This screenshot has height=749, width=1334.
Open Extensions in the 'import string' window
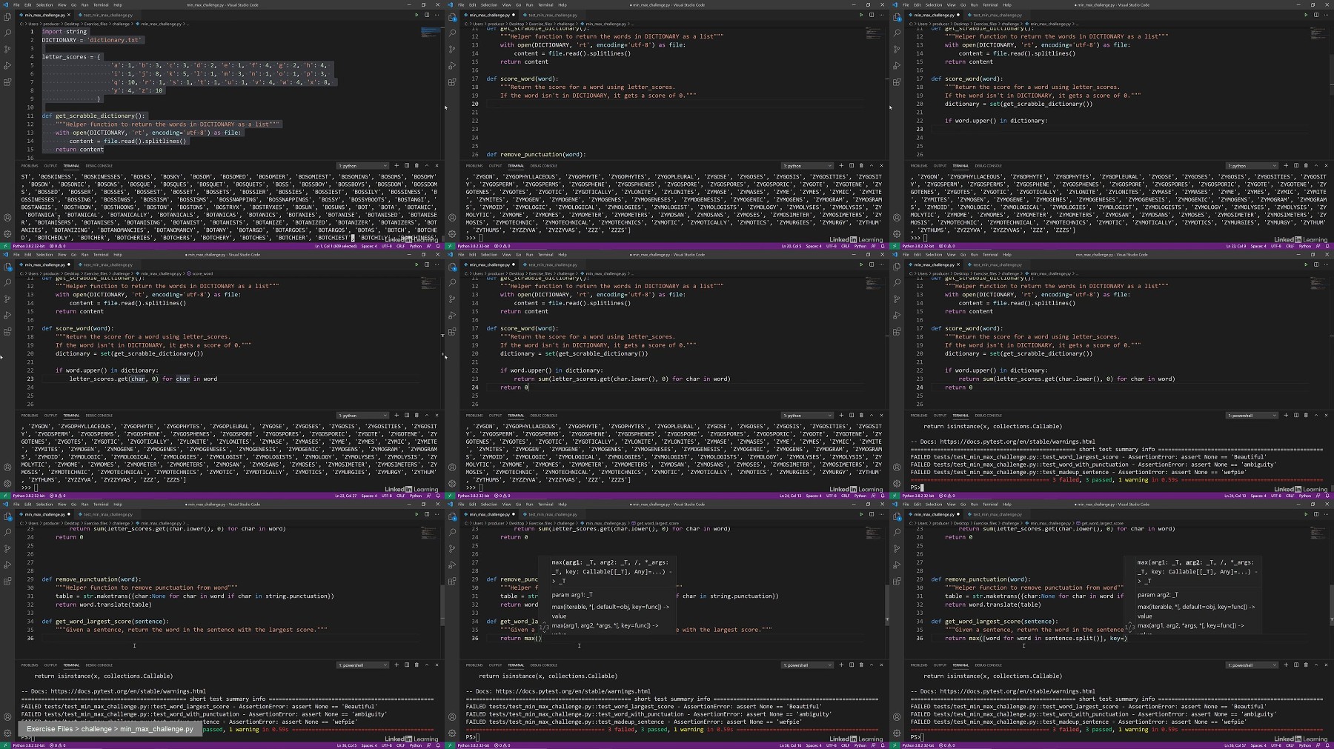(7, 81)
